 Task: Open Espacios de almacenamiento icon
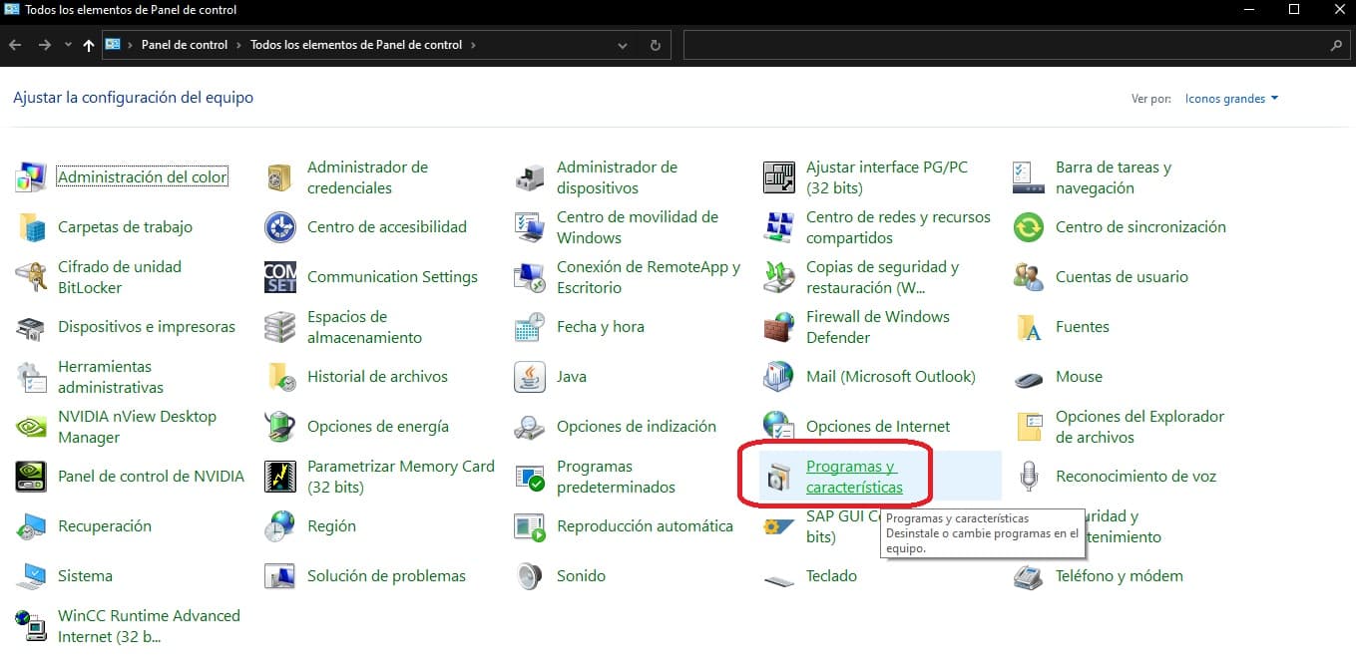[x=280, y=327]
